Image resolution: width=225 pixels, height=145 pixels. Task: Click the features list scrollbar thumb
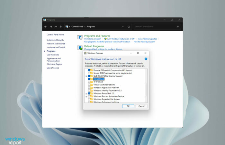(x=146, y=90)
